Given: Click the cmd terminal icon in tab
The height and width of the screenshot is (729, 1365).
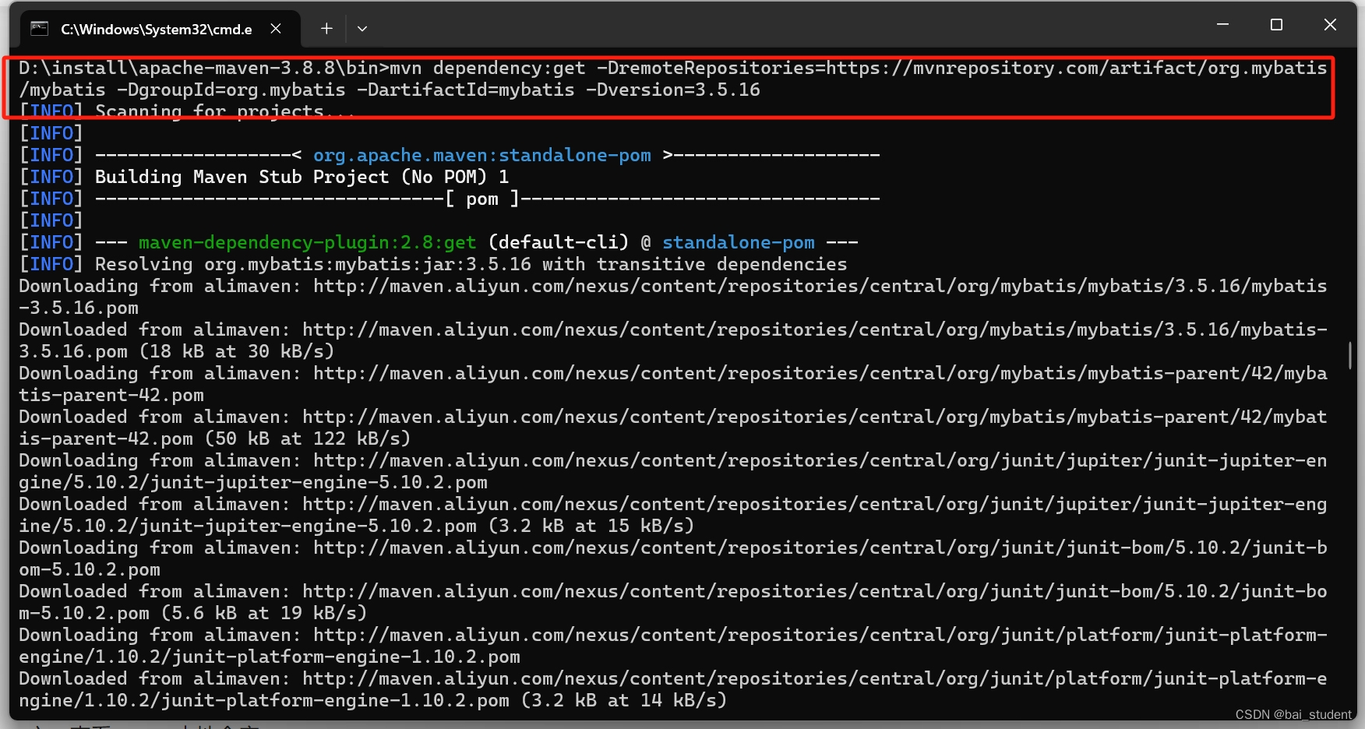Looking at the screenshot, I should 39,29.
